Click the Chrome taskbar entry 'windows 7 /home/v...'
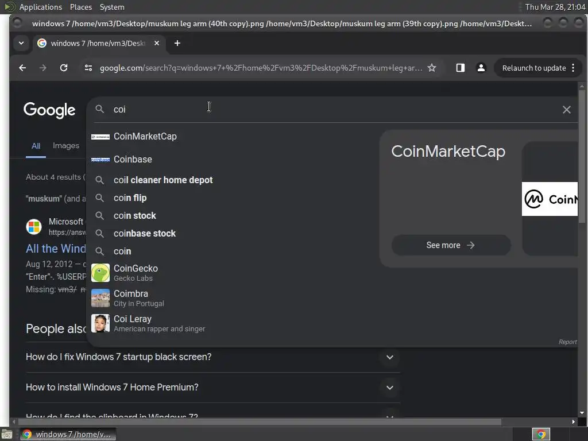The height and width of the screenshot is (441, 588). pos(68,434)
